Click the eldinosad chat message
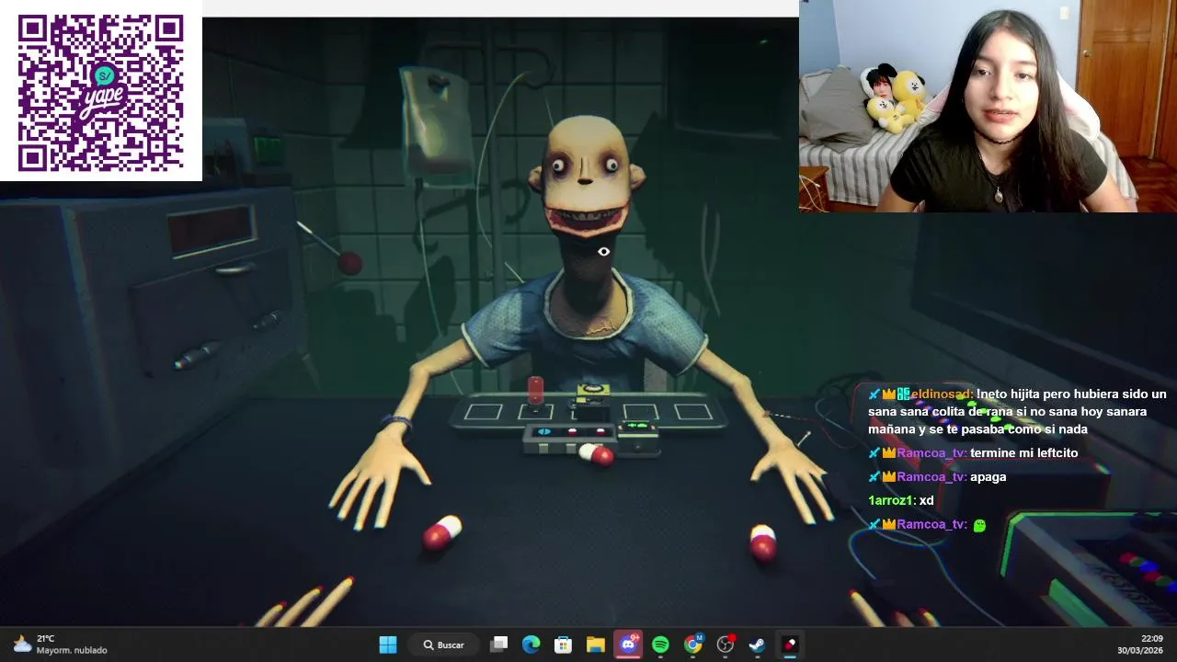Image resolution: width=1177 pixels, height=662 pixels. coord(1017,411)
